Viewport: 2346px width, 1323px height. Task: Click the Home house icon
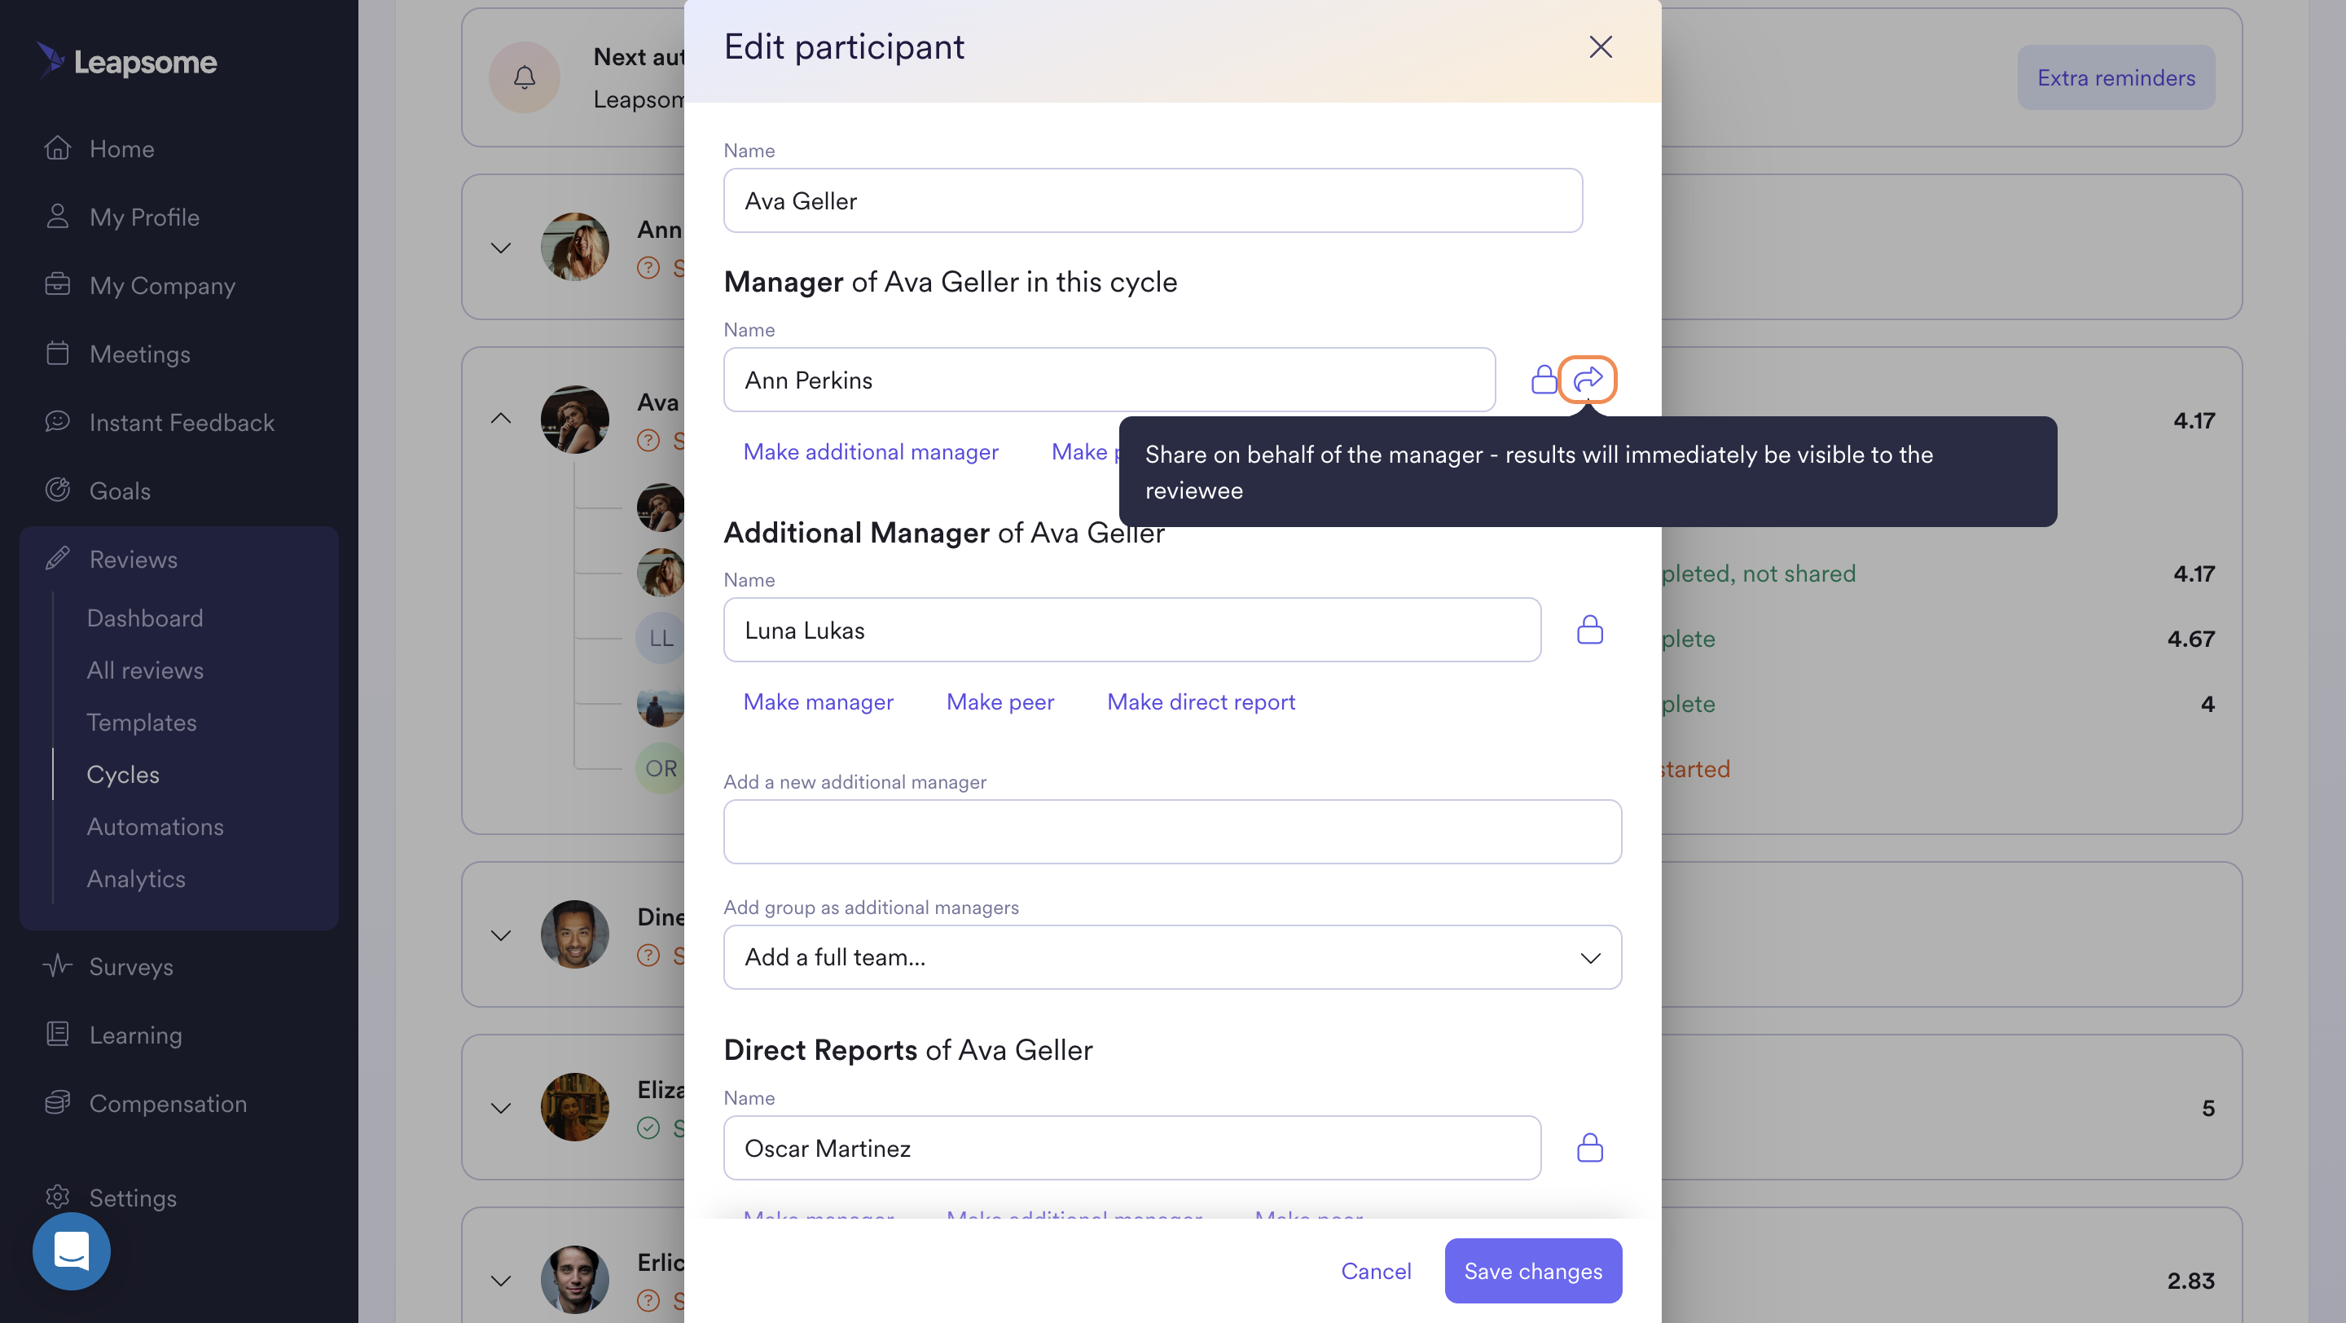click(57, 147)
